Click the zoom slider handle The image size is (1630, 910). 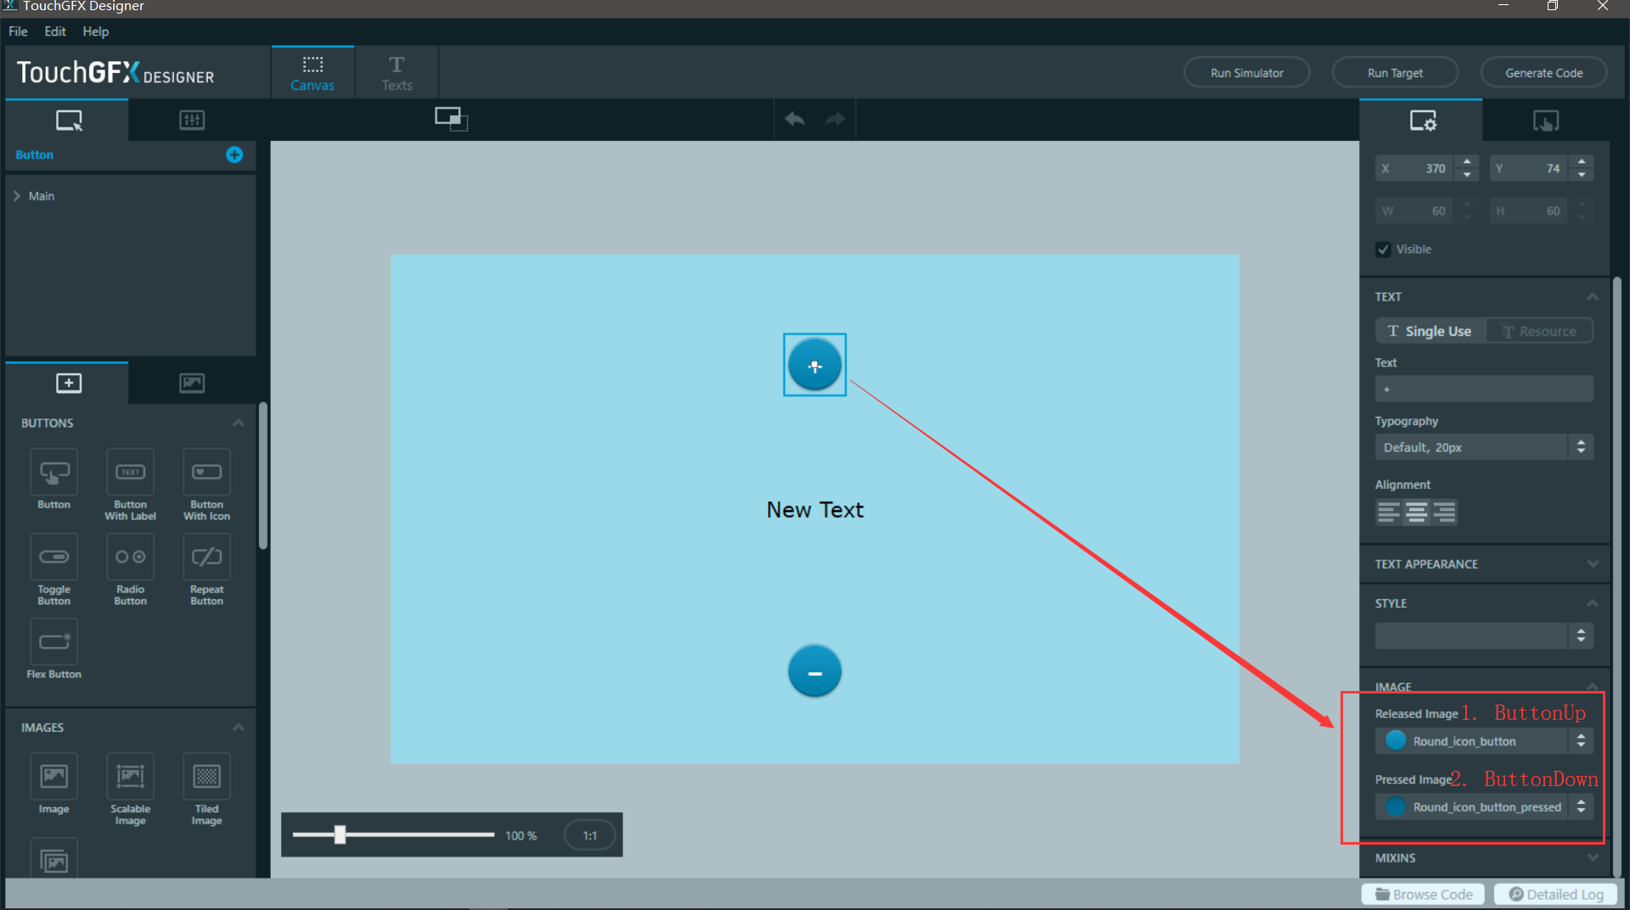[340, 834]
